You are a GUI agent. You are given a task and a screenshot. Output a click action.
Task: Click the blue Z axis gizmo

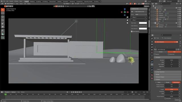pyautogui.click(x=125, y=9)
